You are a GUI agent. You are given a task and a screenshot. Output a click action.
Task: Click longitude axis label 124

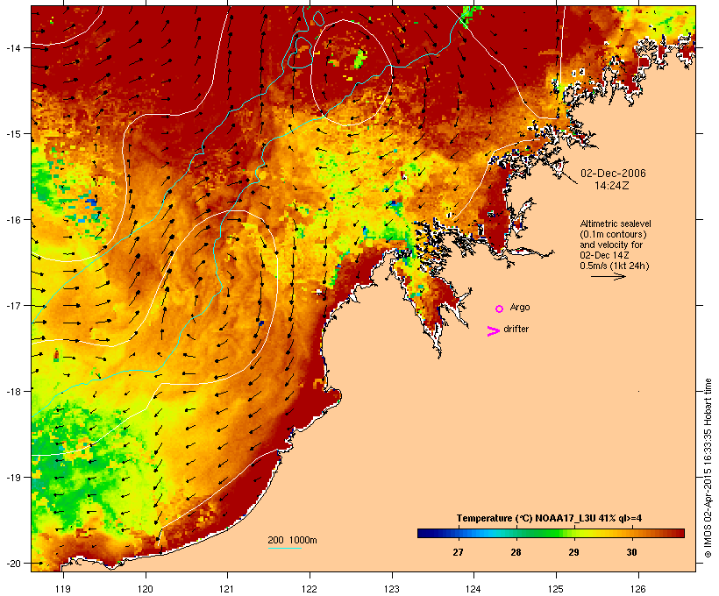coord(474,589)
